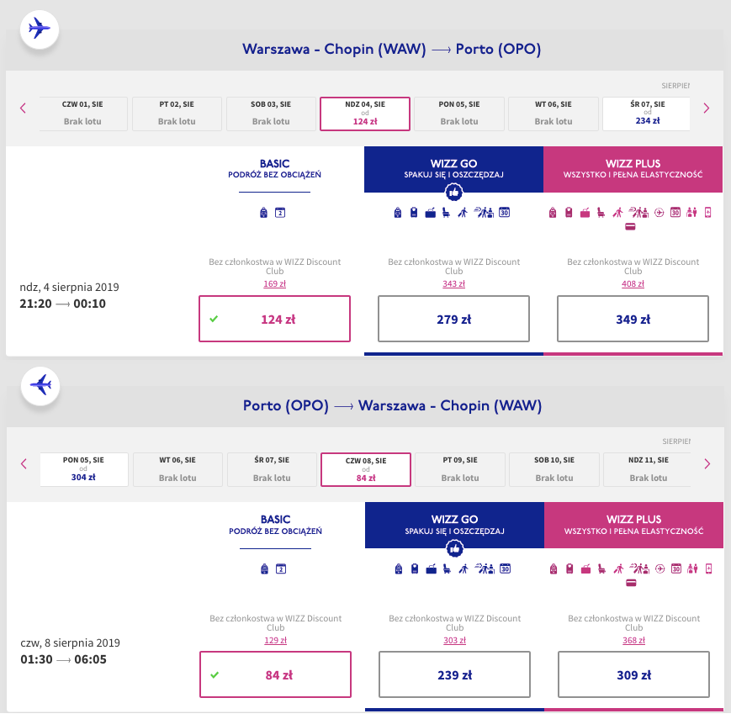Click the pink phone icon under outbound WIZZ PLUS
The image size is (731, 719).
pyautogui.click(x=707, y=213)
